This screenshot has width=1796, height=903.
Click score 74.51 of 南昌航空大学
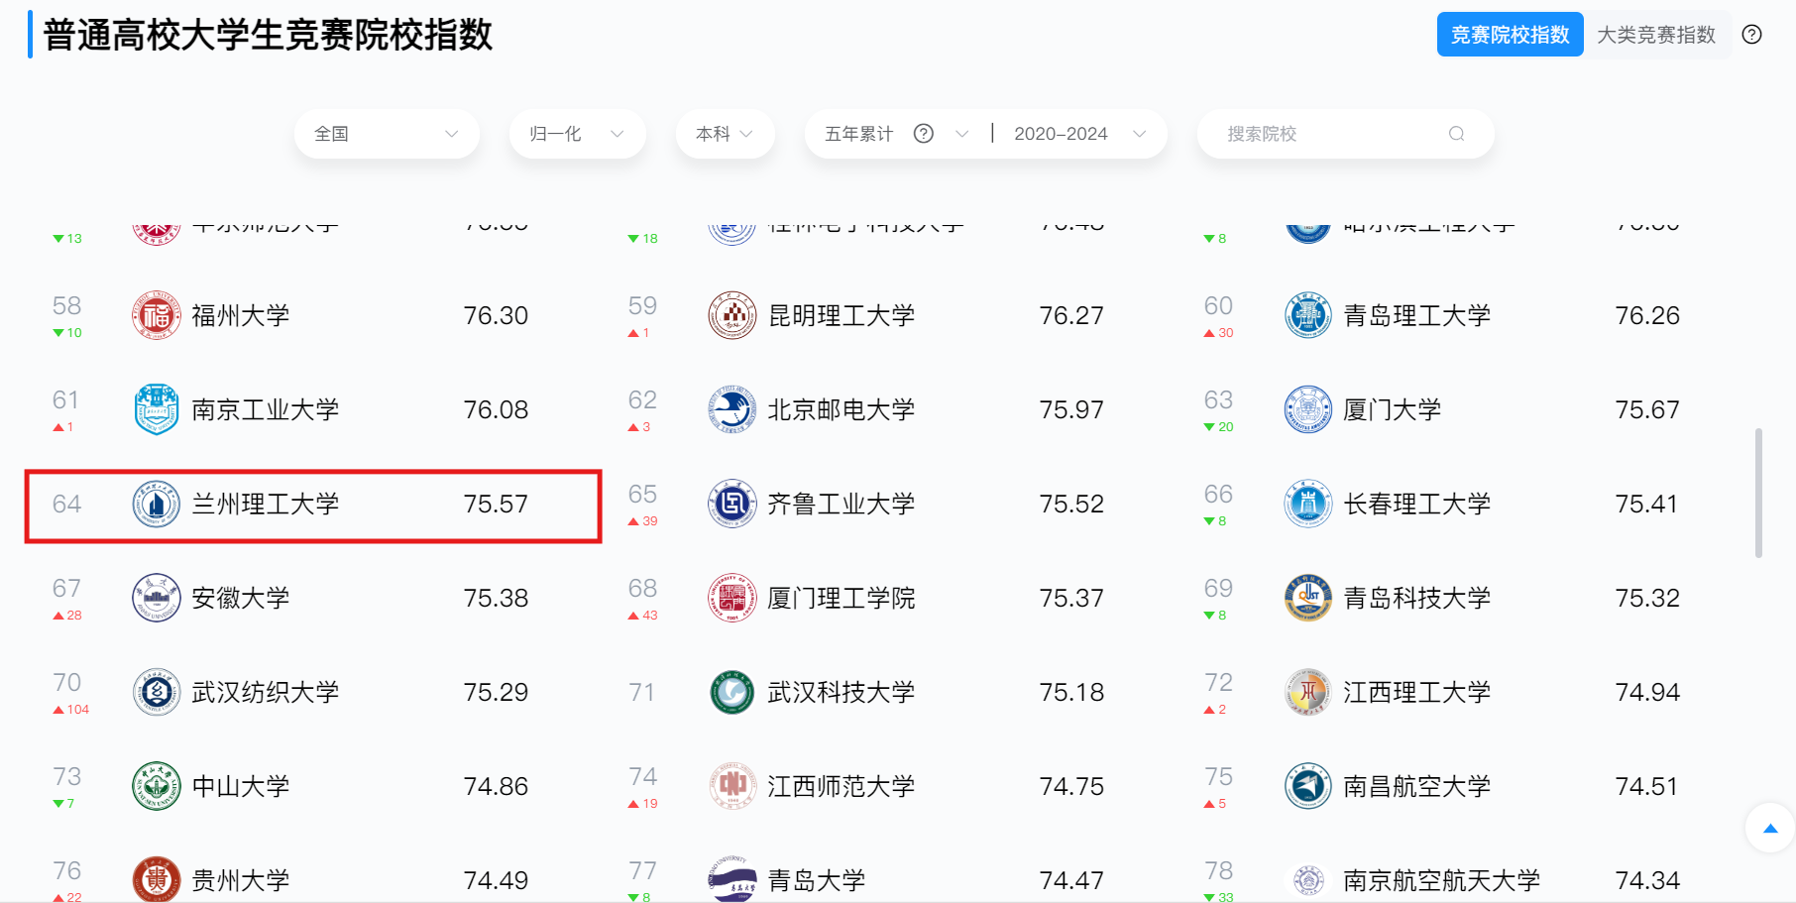1647,786
